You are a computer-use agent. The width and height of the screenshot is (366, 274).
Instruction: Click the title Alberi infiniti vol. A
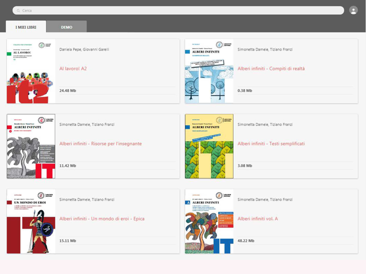258,219
